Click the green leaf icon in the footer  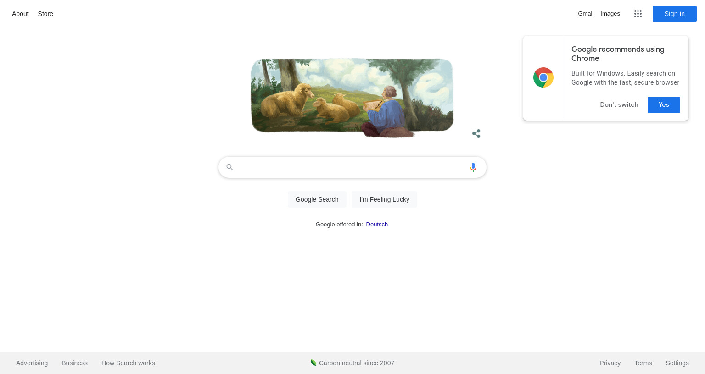click(x=313, y=363)
